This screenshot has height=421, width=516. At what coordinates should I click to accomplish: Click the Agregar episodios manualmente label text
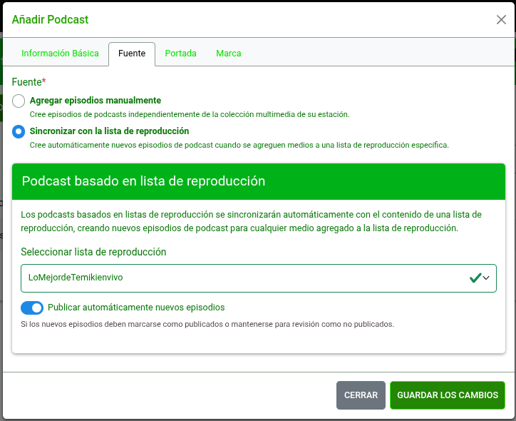tap(95, 101)
